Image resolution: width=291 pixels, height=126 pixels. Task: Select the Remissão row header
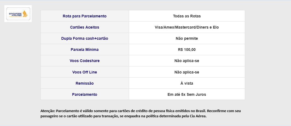85,83
